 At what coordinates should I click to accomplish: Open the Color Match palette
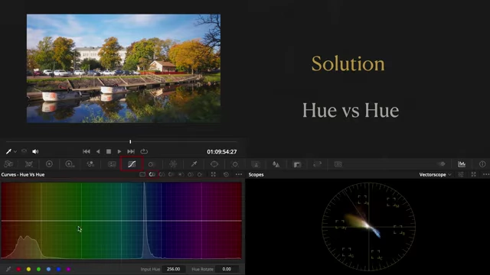coord(29,164)
